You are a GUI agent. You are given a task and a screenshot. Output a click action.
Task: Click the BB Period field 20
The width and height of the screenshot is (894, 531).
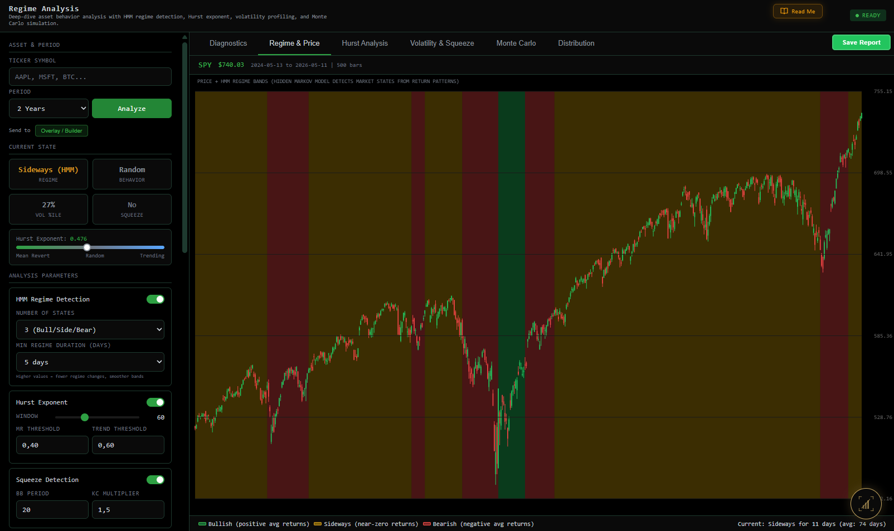pyautogui.click(x=52, y=510)
